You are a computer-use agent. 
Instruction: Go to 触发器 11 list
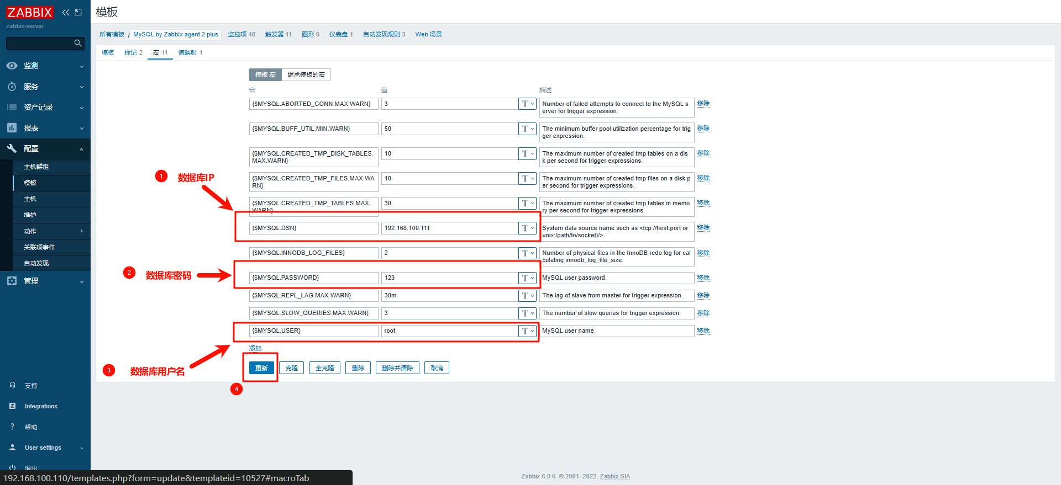[x=278, y=34]
